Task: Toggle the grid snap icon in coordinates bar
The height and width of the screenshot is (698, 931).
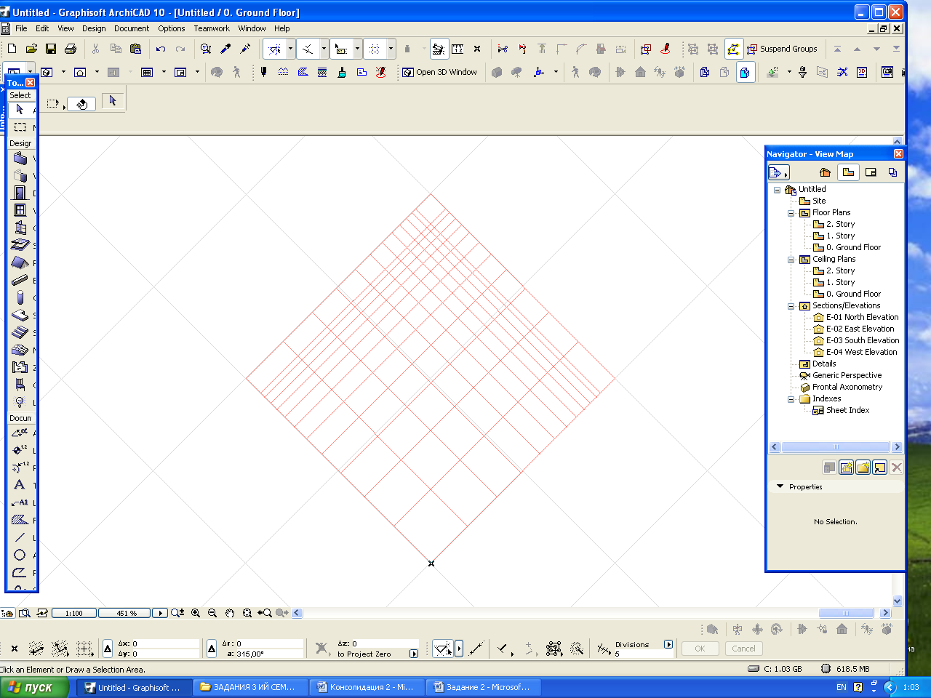Action: [x=84, y=649]
